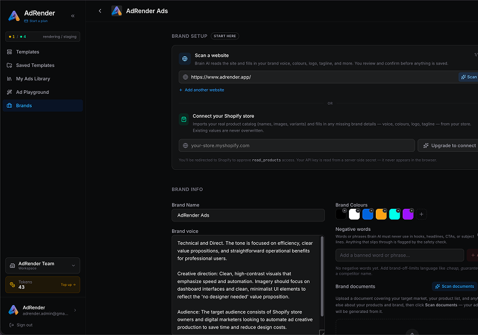Viewport: 478px width, 335px height.
Task: Open Templates in sidebar
Action: (x=42, y=52)
